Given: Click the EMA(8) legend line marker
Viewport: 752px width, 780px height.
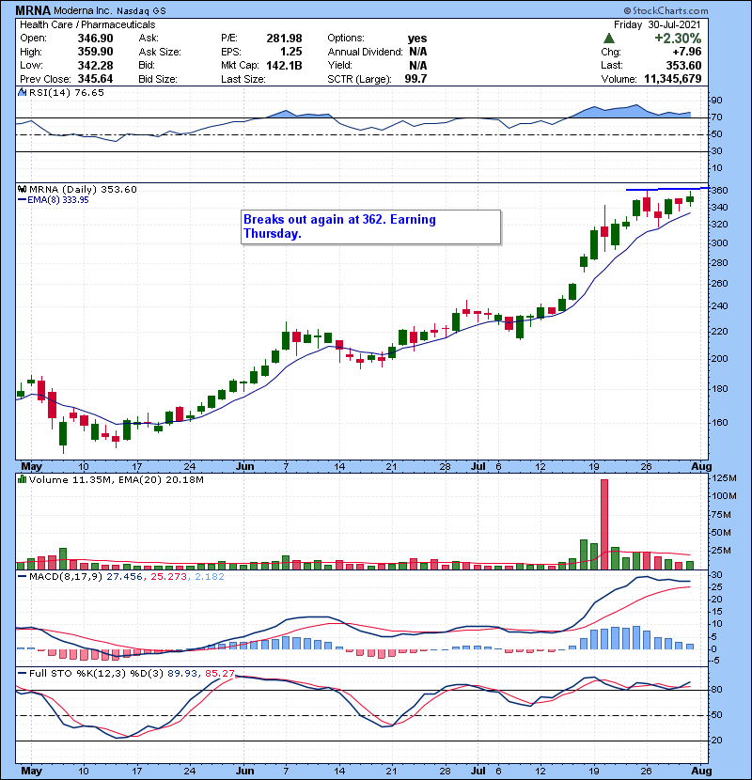Looking at the screenshot, I should coord(22,200).
